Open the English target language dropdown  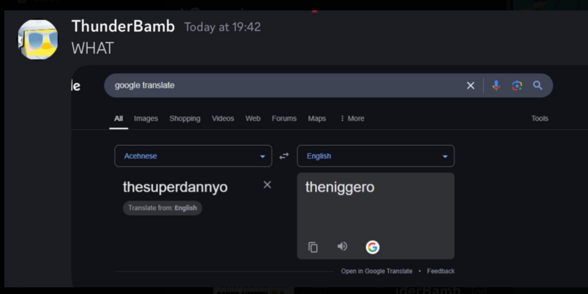click(376, 156)
